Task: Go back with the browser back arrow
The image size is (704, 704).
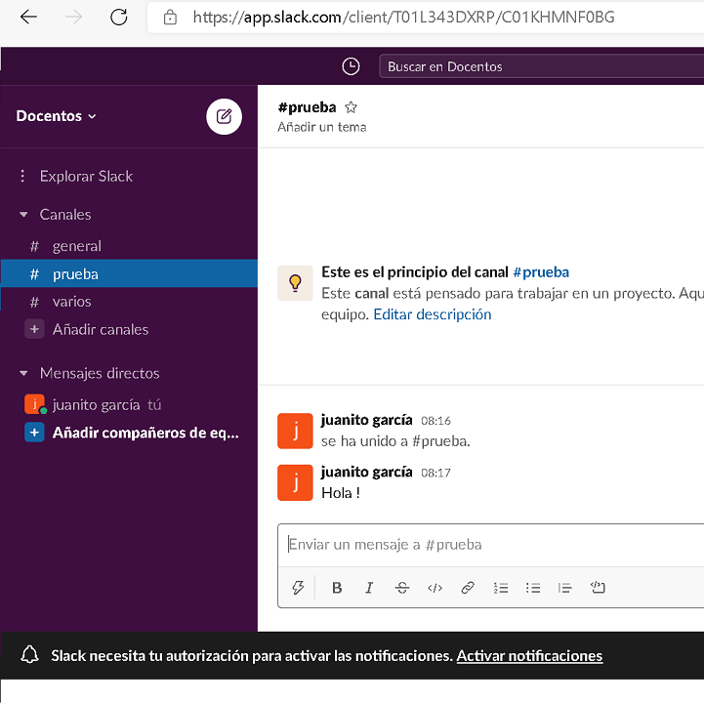Action: point(28,17)
